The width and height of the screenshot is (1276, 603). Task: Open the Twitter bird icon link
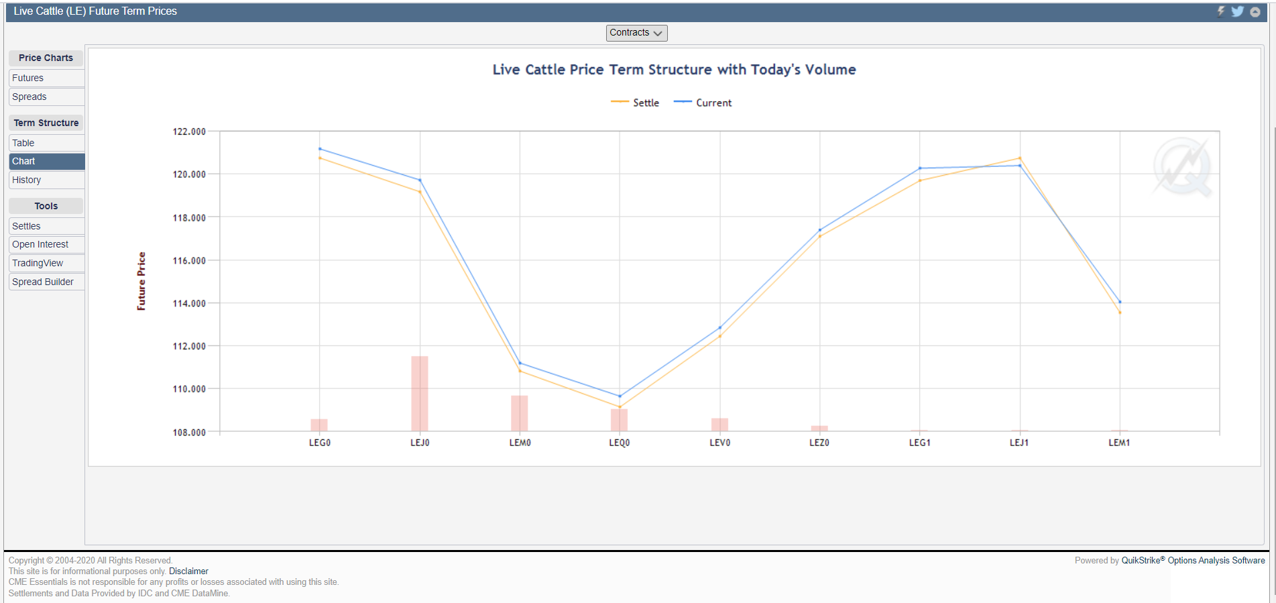point(1238,11)
